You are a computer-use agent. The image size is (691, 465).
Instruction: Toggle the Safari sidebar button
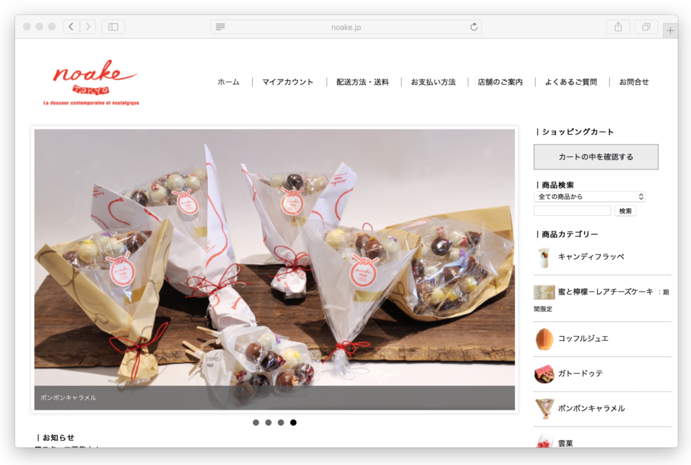113,27
